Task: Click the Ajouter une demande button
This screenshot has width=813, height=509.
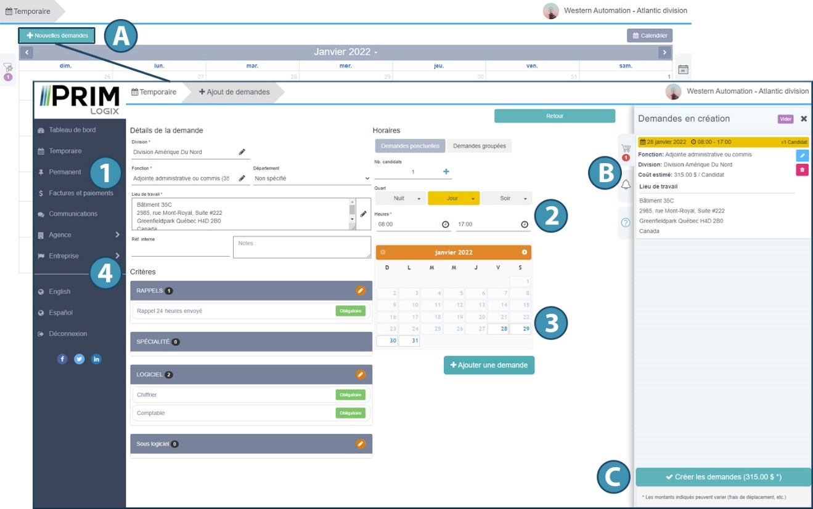Action: point(489,365)
